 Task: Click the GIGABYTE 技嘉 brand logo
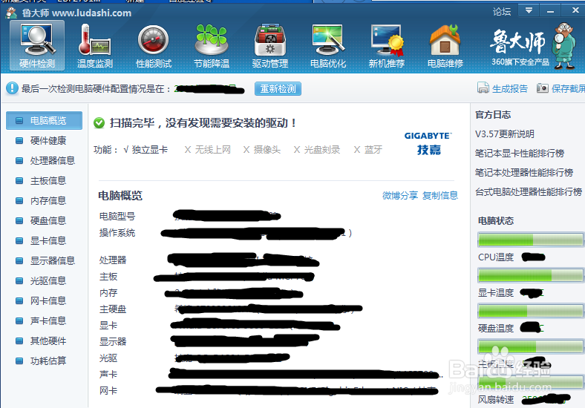tap(428, 143)
